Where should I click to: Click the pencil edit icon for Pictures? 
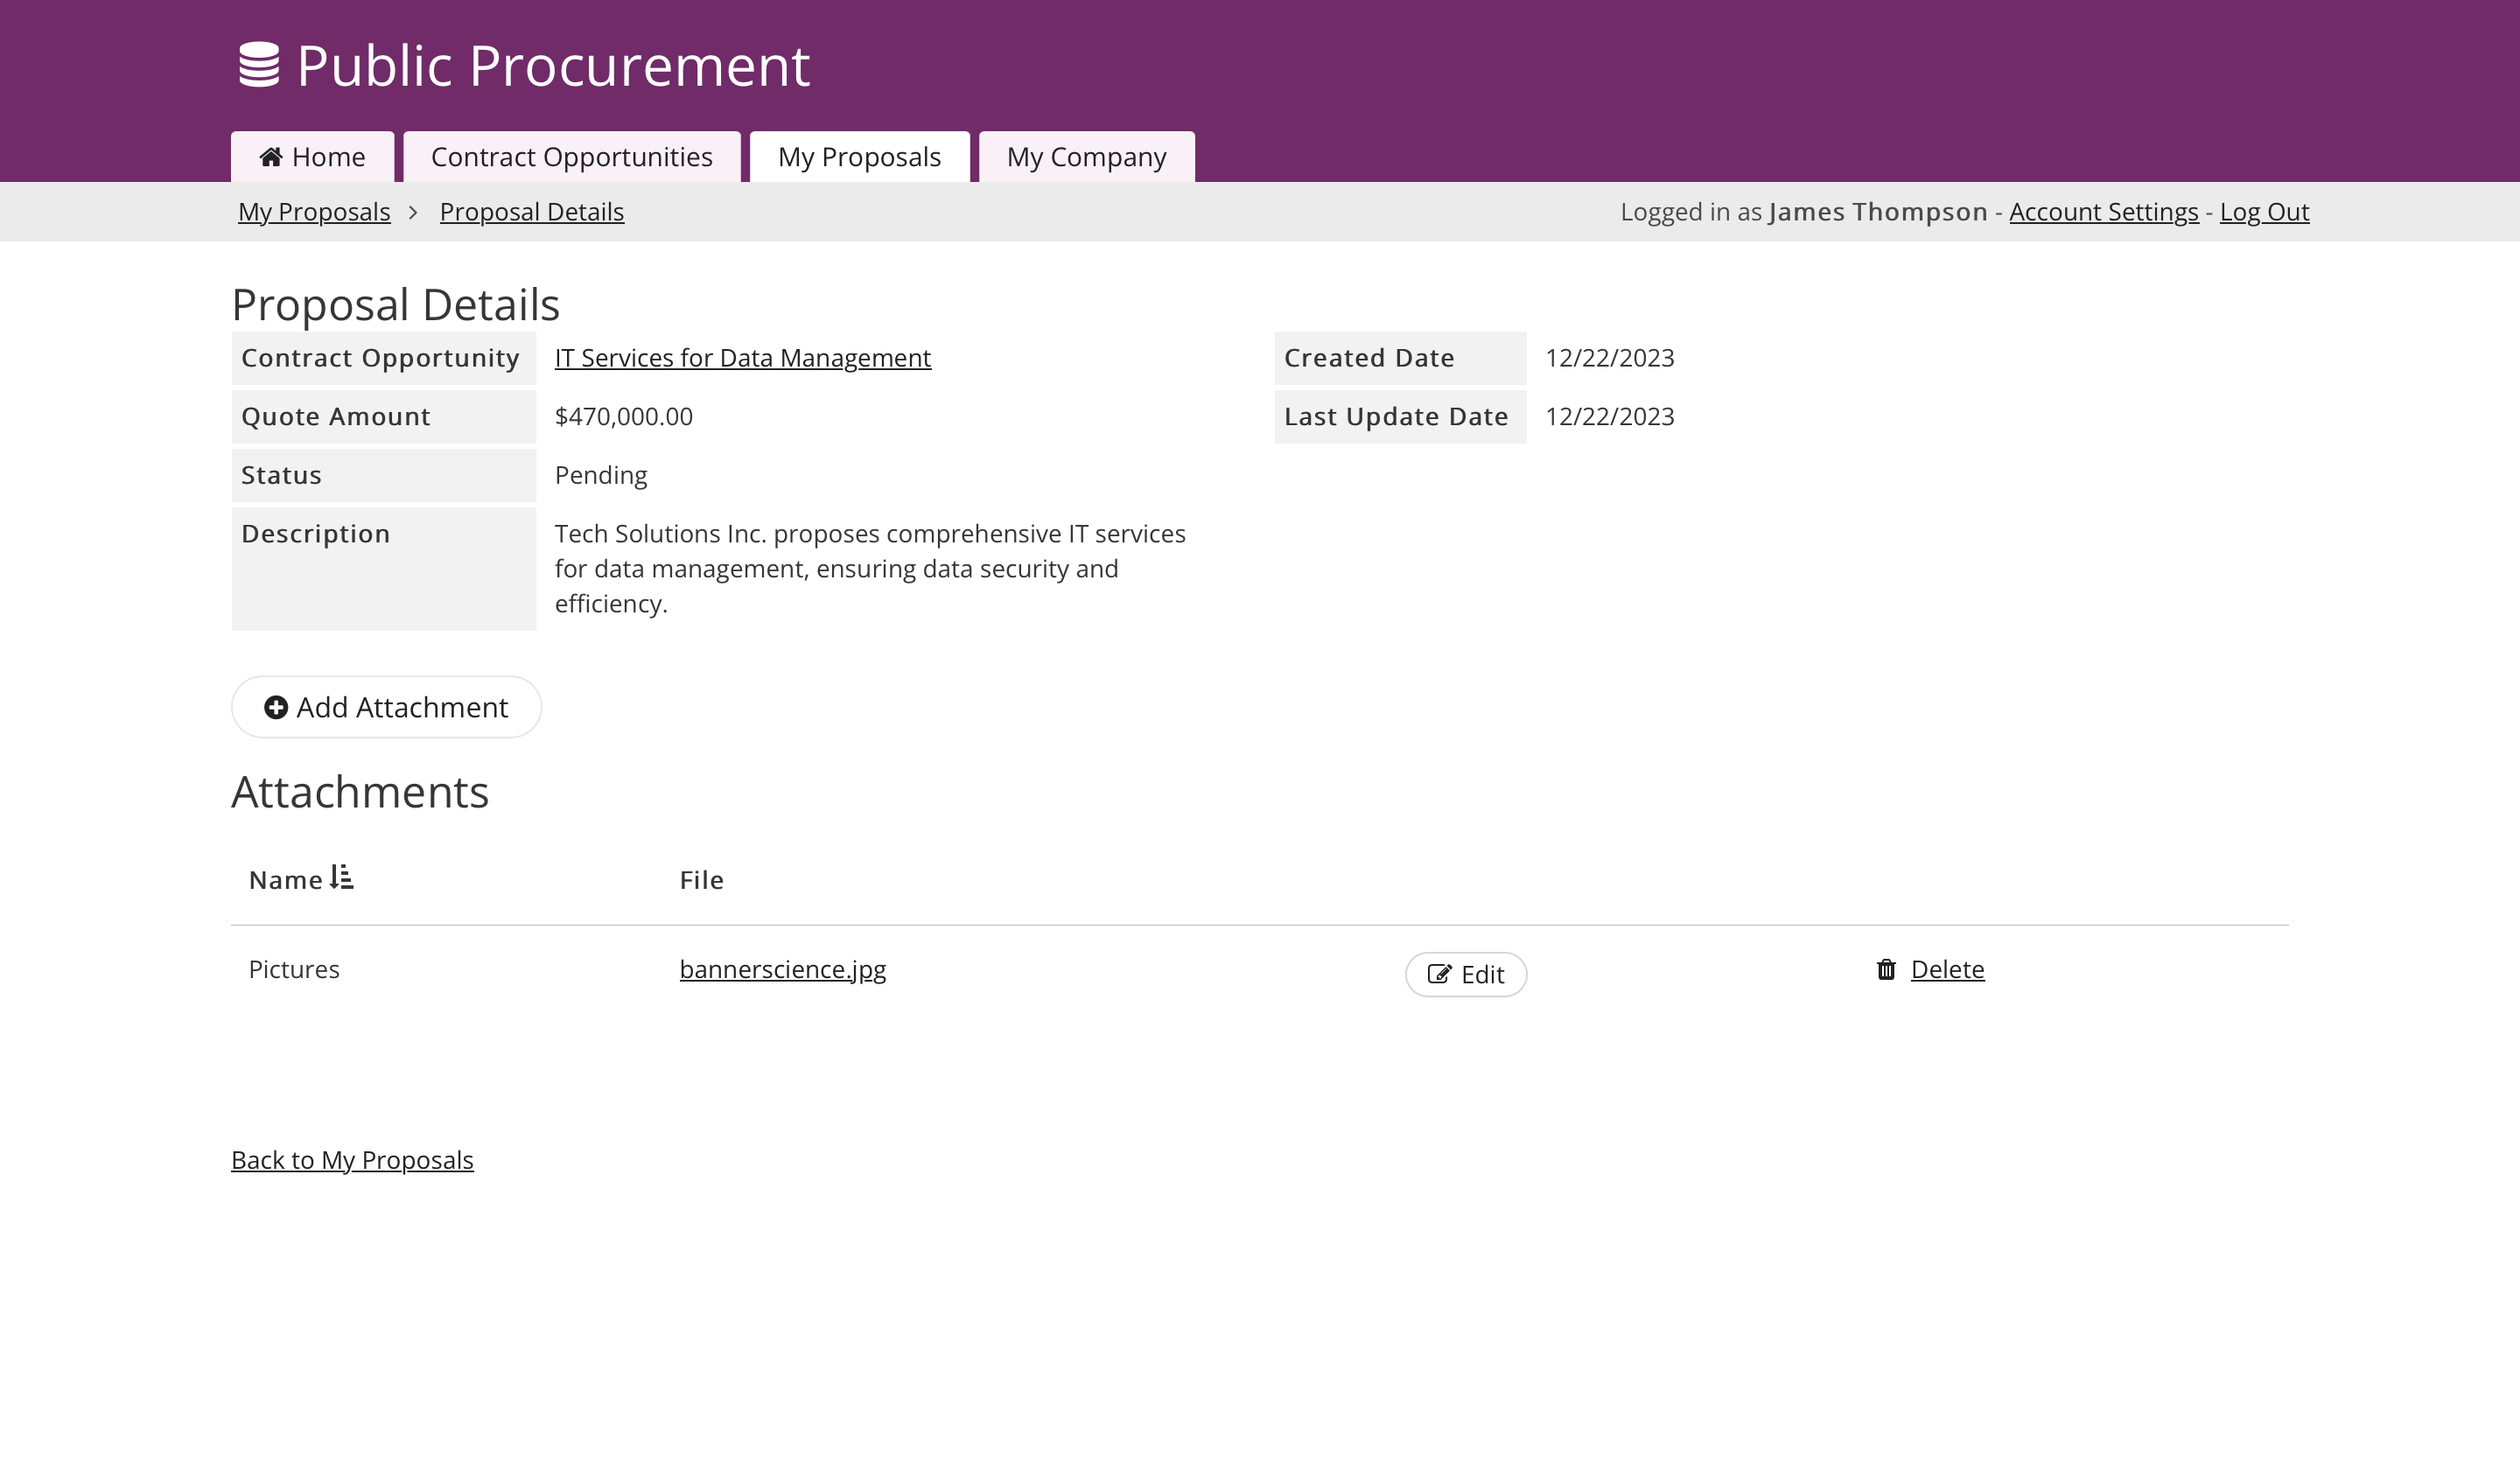(x=1439, y=974)
